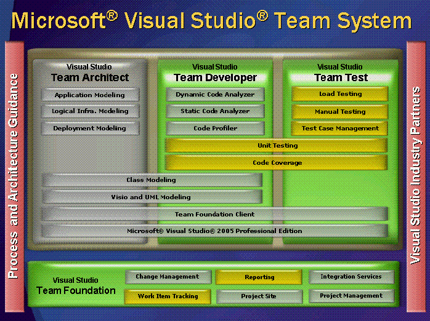Image resolution: width=430 pixels, height=321 pixels.
Task: Click the Load Testing box
Action: pos(340,94)
